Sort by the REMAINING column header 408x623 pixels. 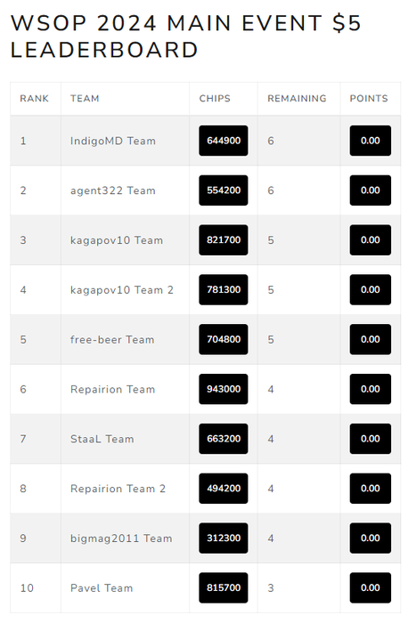click(x=297, y=99)
